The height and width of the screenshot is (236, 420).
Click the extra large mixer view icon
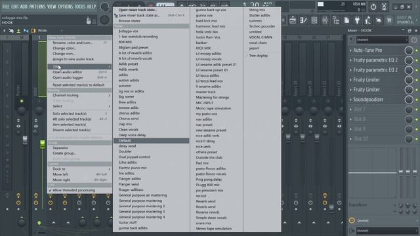(x=18, y=31)
